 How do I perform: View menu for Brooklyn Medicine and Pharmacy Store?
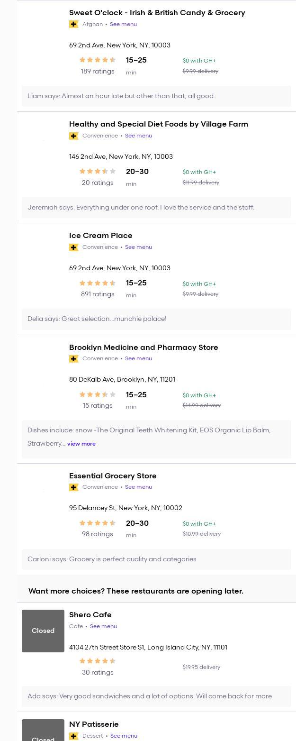[138, 358]
